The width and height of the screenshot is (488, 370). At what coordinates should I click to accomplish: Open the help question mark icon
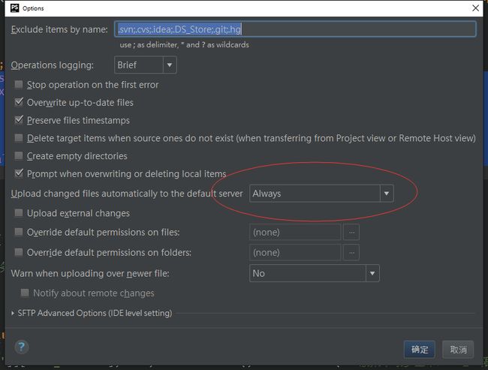click(22, 347)
